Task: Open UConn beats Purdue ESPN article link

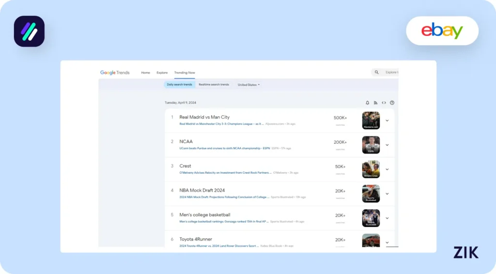Action: tap(225, 148)
